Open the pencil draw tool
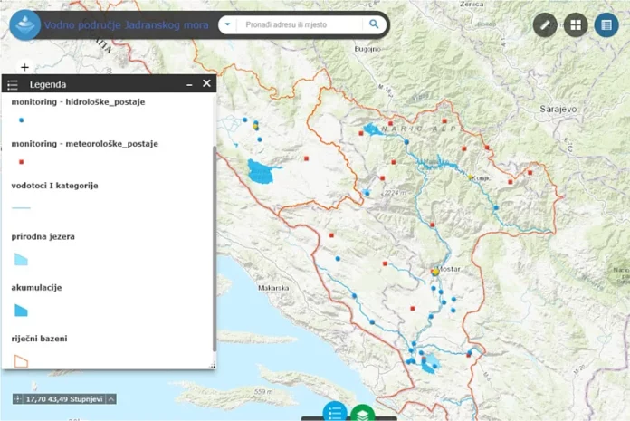Screen dimensions: 630x421 [545, 25]
